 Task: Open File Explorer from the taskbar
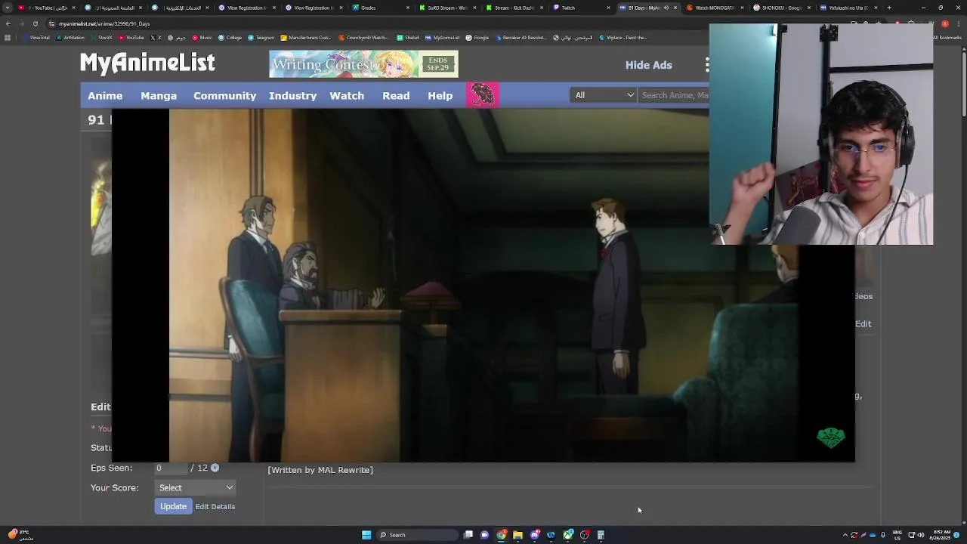(517, 535)
